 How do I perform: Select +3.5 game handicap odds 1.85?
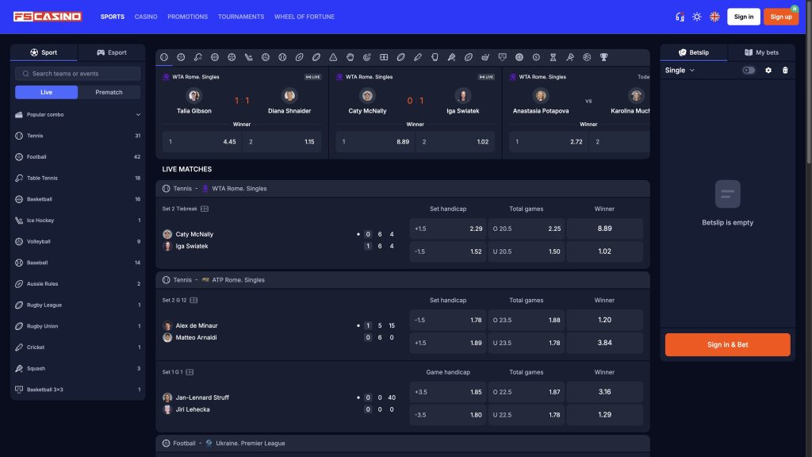point(448,392)
